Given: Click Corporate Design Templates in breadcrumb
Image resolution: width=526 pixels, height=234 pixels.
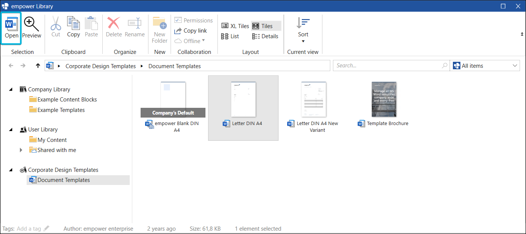Looking at the screenshot, I should pyautogui.click(x=100, y=66).
